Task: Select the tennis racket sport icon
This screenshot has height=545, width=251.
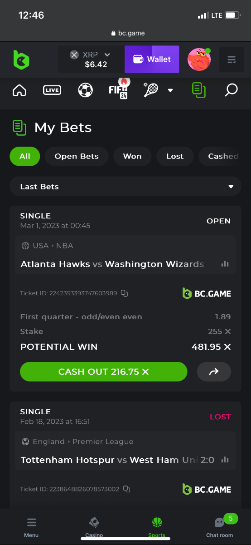Action: [150, 90]
